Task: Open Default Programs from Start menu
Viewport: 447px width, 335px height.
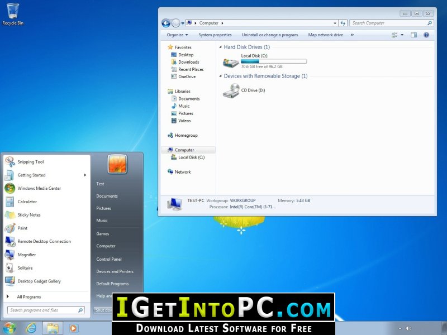Action: [x=112, y=284]
